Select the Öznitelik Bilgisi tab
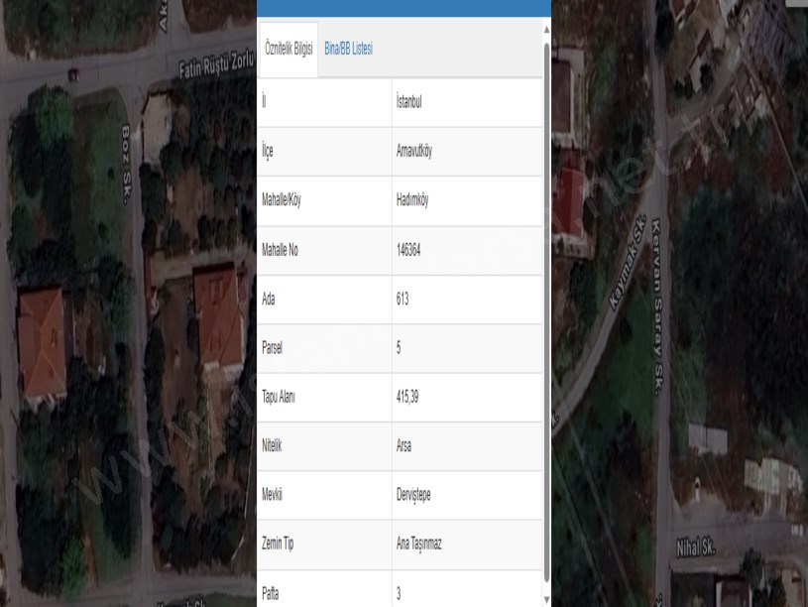Screen dimensions: 808x607 point(288,49)
